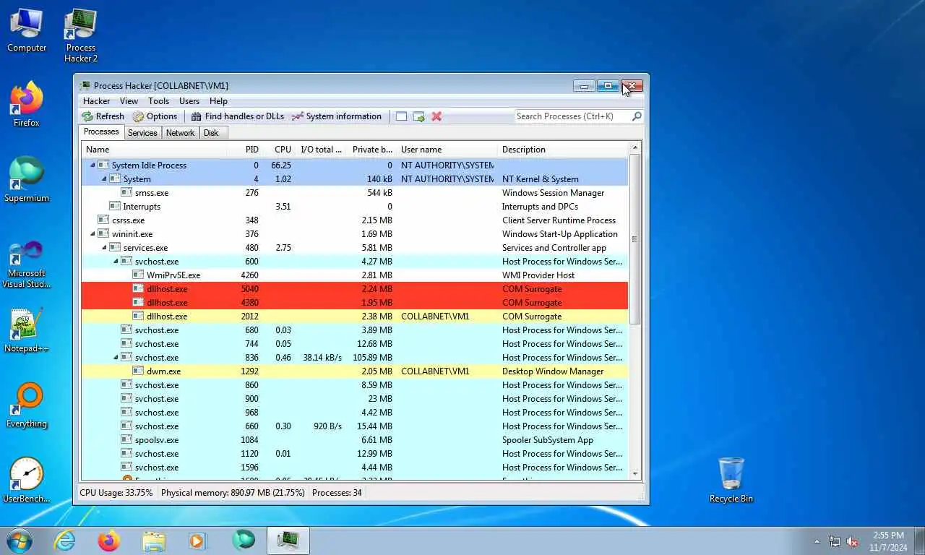Open the Hacker menu
The width and height of the screenshot is (925, 555).
[96, 101]
